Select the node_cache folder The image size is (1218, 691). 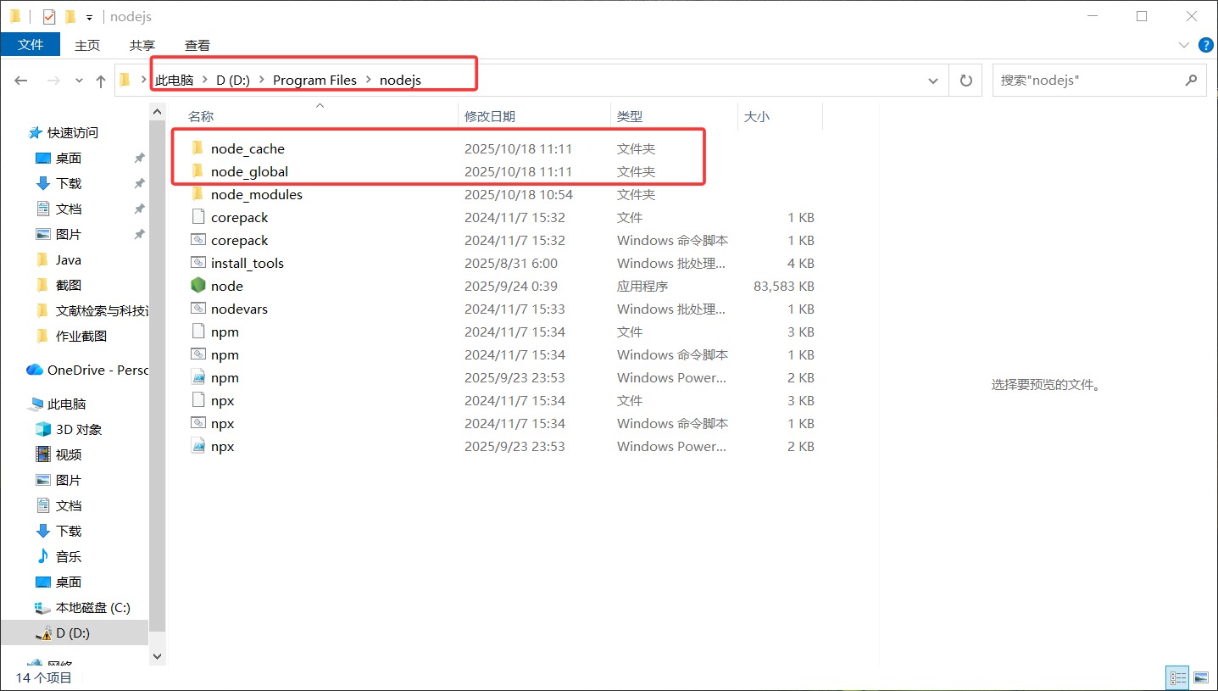click(x=247, y=148)
